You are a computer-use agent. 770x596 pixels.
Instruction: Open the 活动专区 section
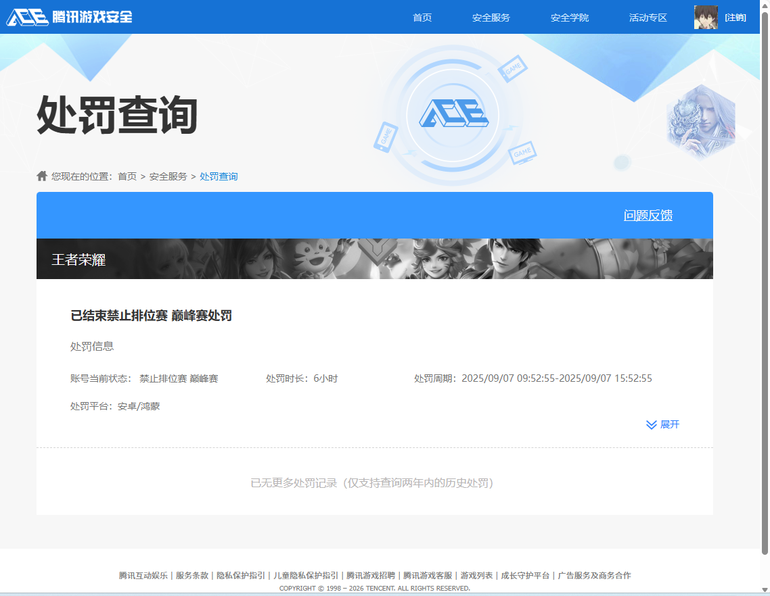point(647,18)
